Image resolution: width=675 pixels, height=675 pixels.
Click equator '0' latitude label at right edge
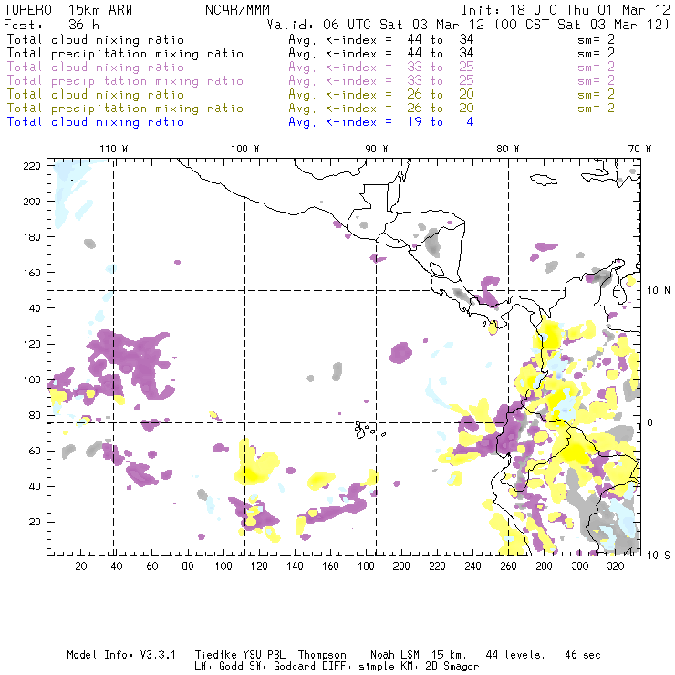tap(650, 422)
